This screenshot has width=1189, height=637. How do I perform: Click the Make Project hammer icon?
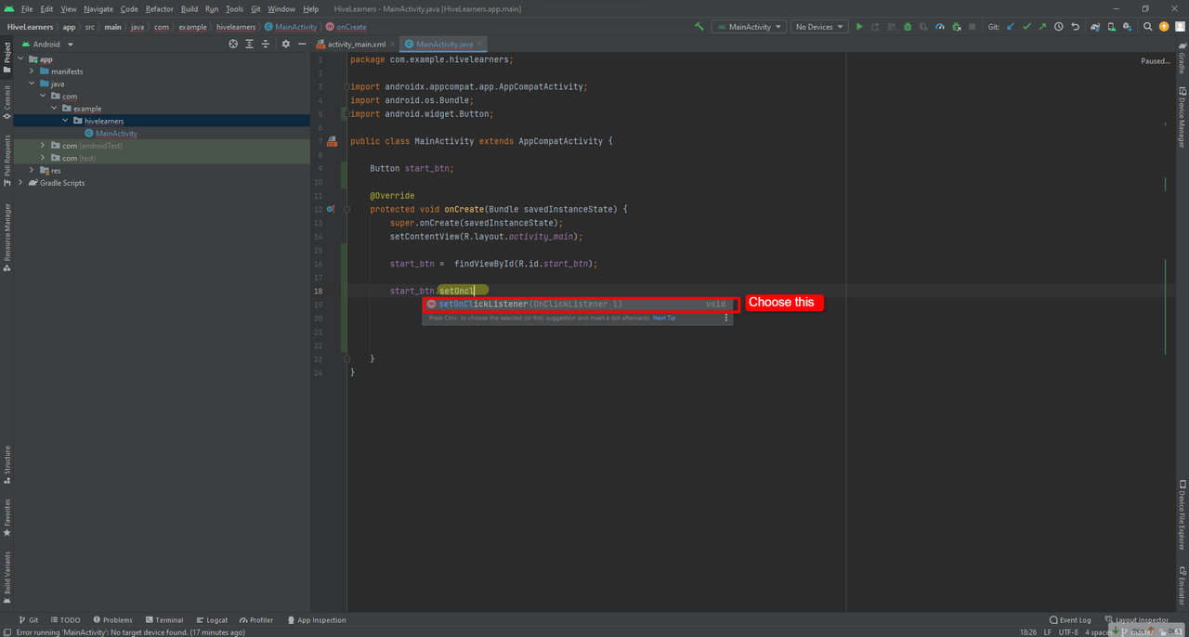tap(699, 27)
